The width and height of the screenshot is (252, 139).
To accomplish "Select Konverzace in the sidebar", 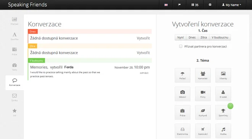I will (15, 82).
